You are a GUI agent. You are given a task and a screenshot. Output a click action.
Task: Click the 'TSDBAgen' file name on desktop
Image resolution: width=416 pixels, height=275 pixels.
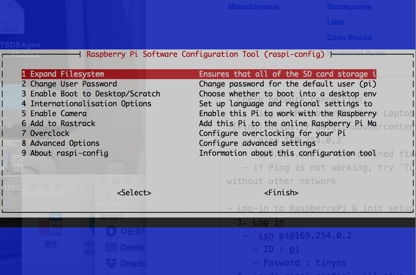tap(20, 45)
